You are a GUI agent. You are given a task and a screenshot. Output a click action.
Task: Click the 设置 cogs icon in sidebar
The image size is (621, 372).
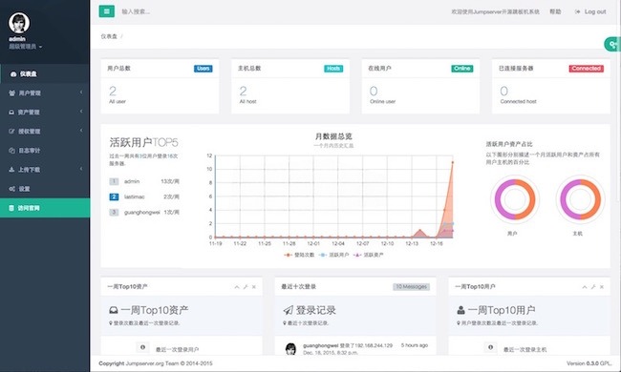(11, 189)
